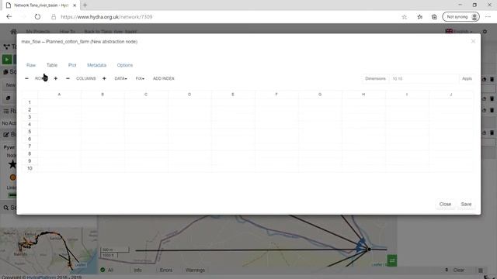Select row 3 header
The width and height of the screenshot is (497, 279).
coord(30,117)
